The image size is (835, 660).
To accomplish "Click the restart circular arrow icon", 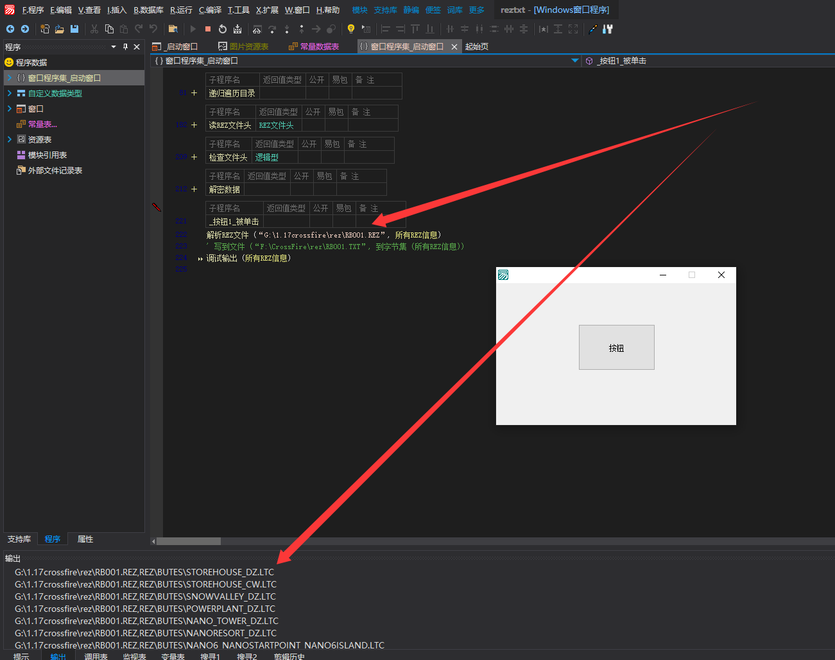I will tap(223, 29).
